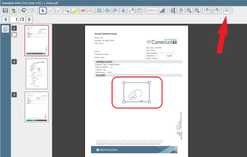Click the page 1 annotation marker icon

pos(14,35)
